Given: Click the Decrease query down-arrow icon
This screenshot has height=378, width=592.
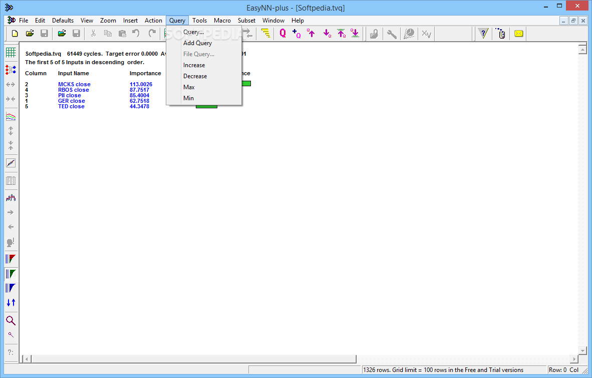Looking at the screenshot, I should point(327,34).
